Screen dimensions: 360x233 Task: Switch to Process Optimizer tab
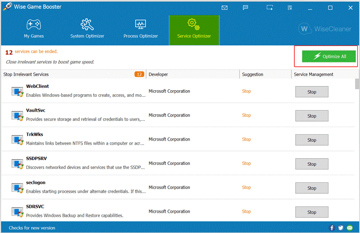[140, 29]
